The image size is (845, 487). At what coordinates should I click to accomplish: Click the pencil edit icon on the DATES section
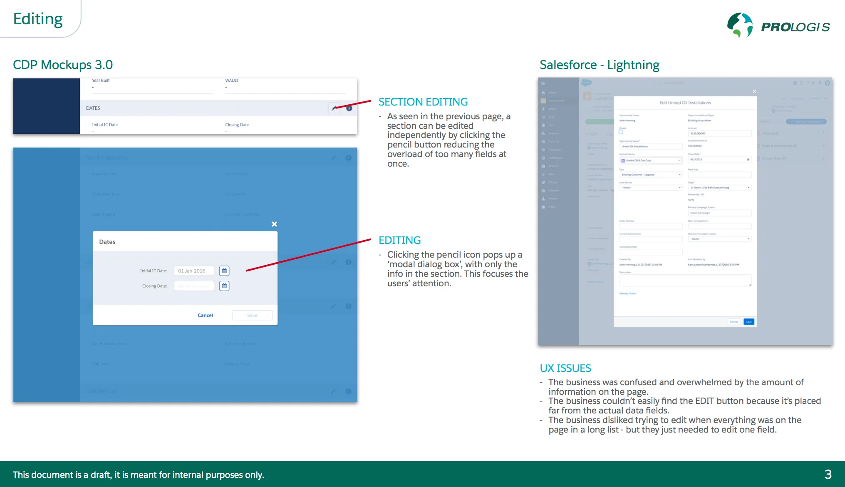pyautogui.click(x=334, y=108)
